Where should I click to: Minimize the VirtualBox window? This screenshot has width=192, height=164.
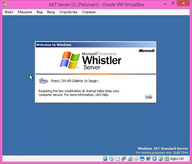point(165,4)
